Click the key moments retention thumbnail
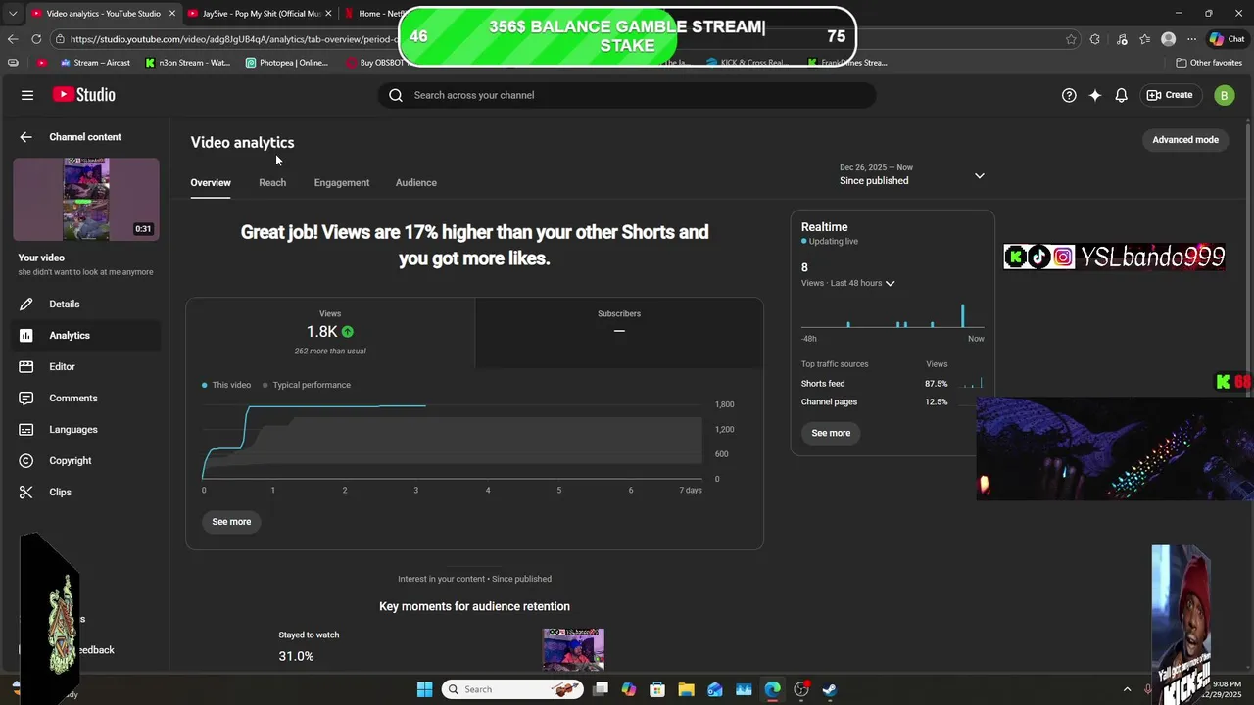The height and width of the screenshot is (705, 1254). [573, 649]
